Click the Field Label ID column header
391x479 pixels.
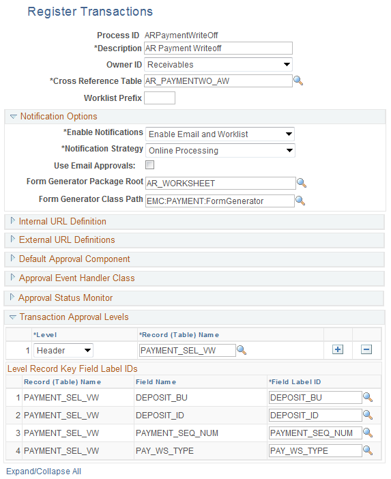295,382
